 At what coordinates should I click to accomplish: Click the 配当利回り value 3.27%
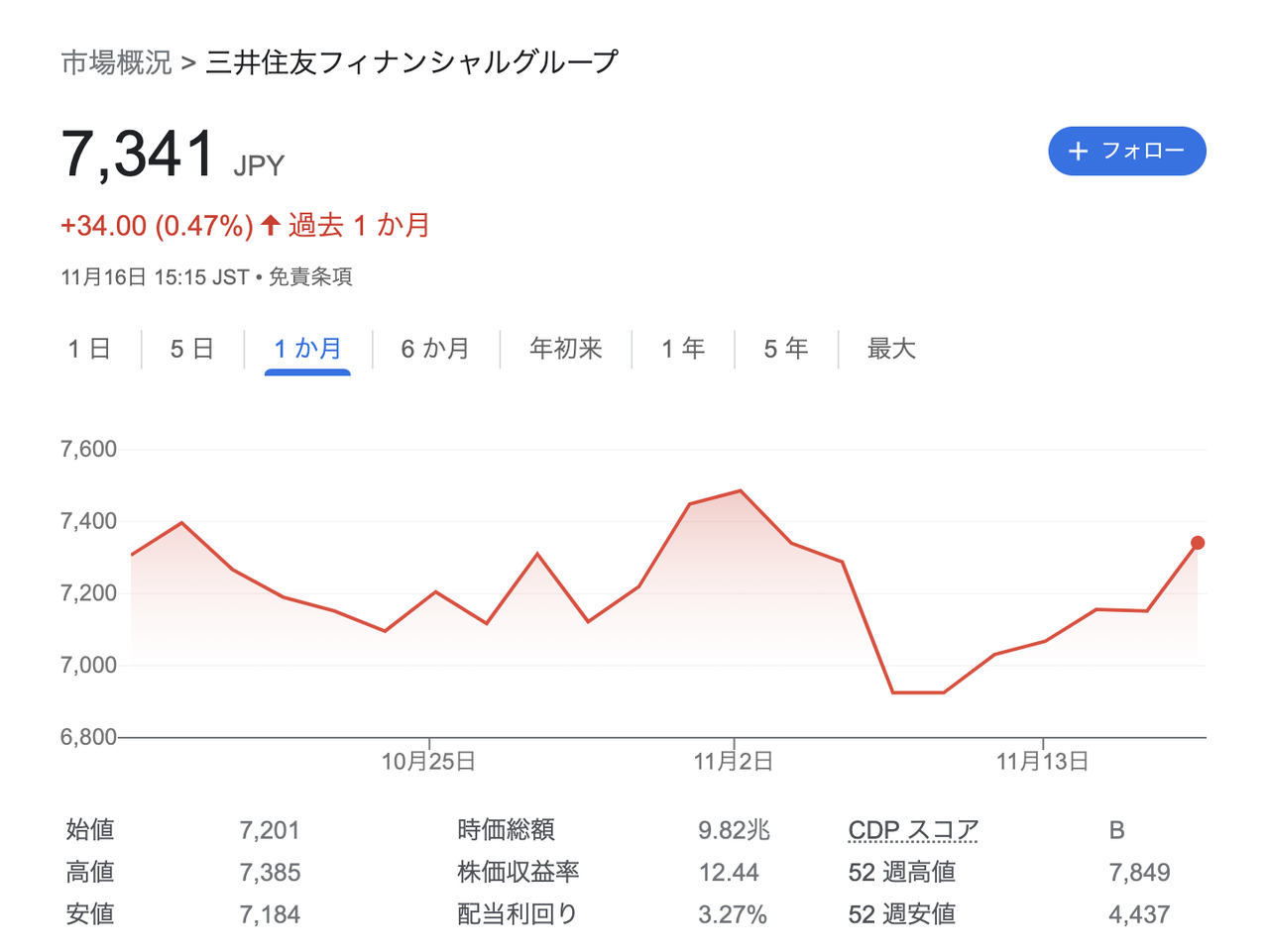tap(733, 914)
